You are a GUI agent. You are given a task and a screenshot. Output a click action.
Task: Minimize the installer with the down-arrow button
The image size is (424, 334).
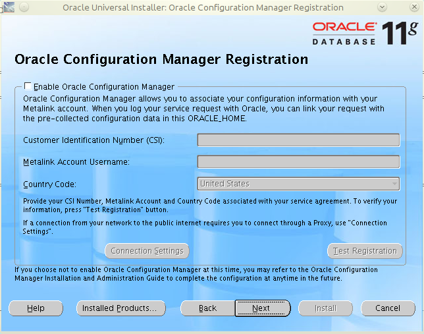coord(382,7)
